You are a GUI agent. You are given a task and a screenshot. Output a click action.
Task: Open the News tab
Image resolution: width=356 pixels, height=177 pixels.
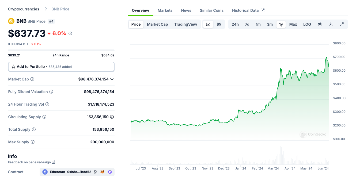pos(186,10)
